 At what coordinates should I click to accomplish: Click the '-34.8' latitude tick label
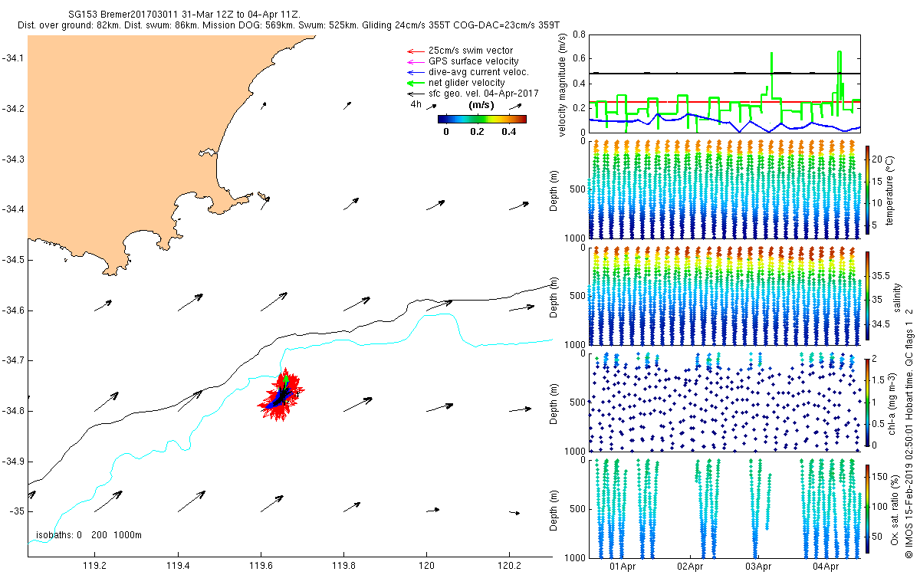pos(12,411)
